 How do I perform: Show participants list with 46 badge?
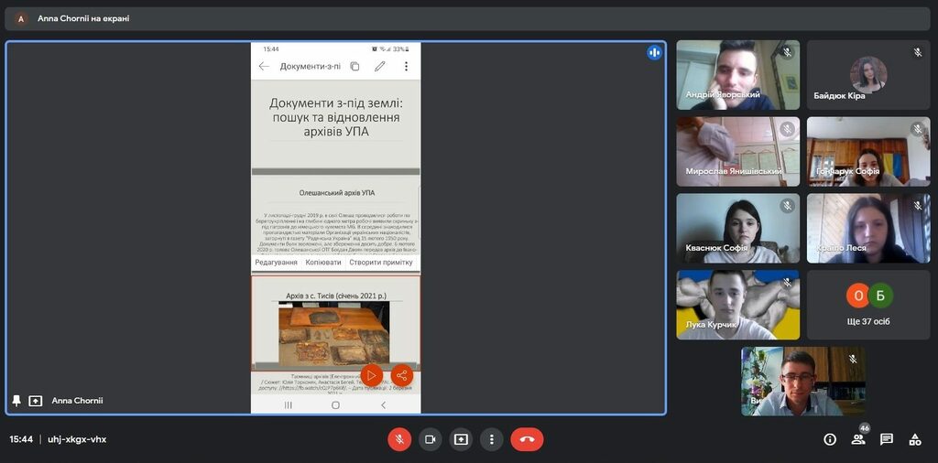858,439
